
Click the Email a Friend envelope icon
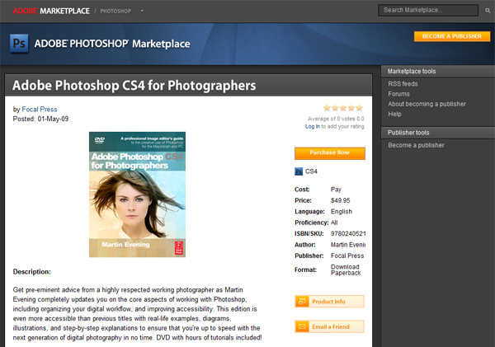(302, 326)
